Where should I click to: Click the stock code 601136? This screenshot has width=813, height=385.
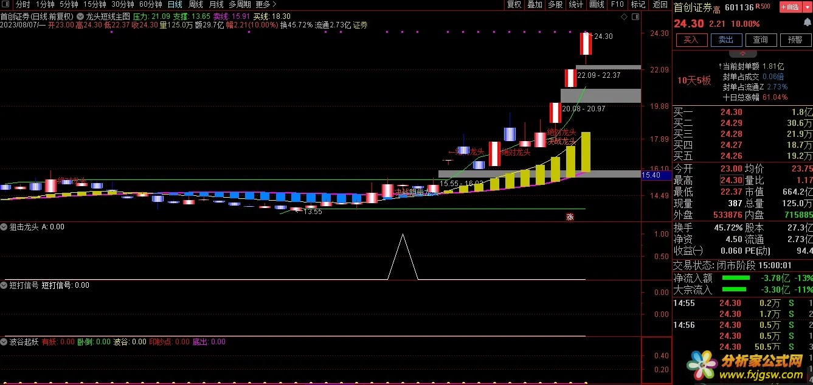pos(740,8)
